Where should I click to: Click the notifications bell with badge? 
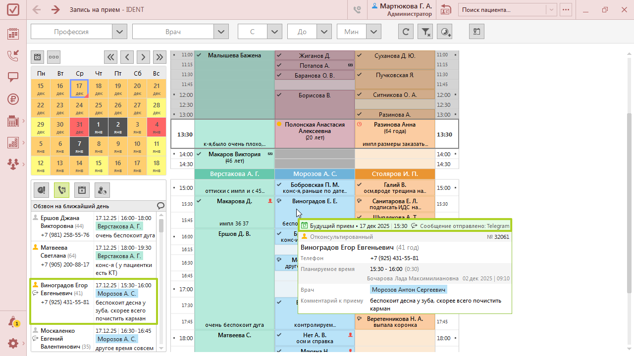(13, 322)
